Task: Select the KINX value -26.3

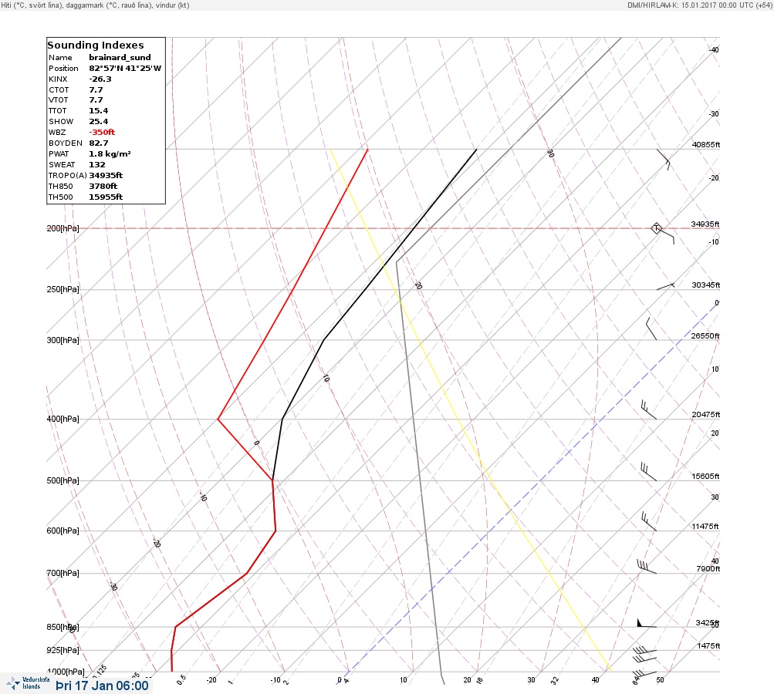Action: tap(100, 79)
